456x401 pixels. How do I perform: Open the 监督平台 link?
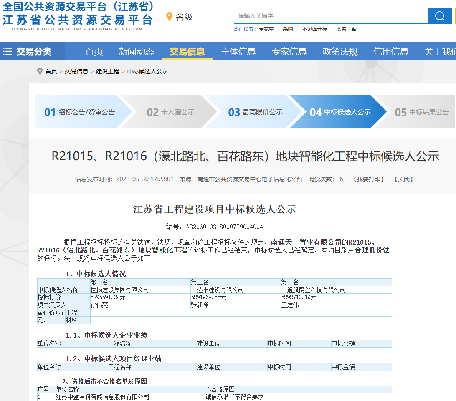point(346,29)
